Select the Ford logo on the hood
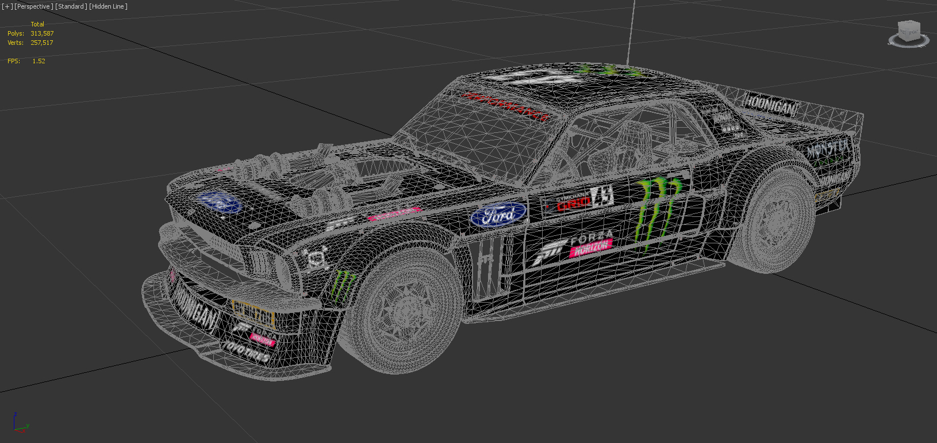The height and width of the screenshot is (443, 937). pyautogui.click(x=219, y=203)
